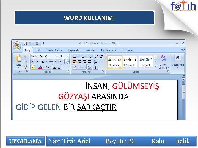Apply superscript formatting
Viewport: 198px width, 148px height.
[61, 62]
